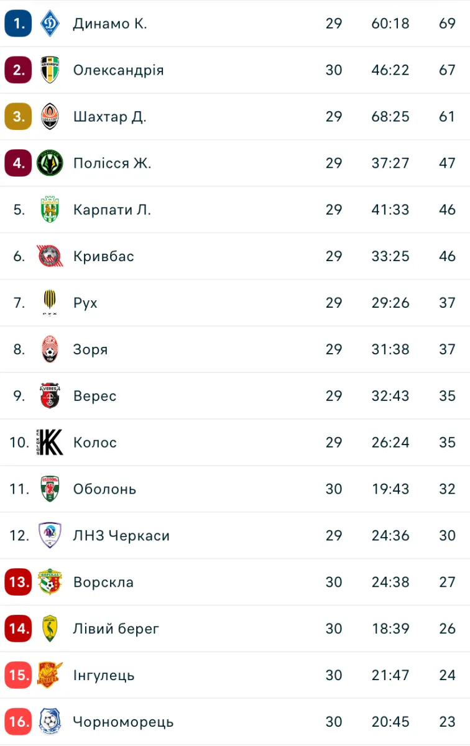Click Інгулець goal difference 21:47

pyautogui.click(x=390, y=675)
